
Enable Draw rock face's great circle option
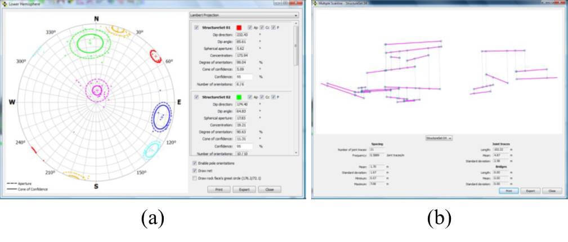(195, 178)
